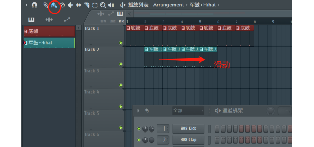Screen dimensions: 314x147
Task: Toggle 808 Kick channel mute LED
Action: click(x=139, y=129)
